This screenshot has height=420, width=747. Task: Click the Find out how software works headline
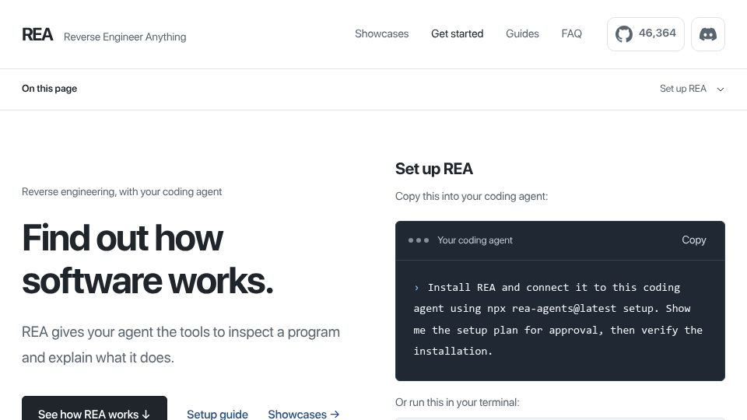148,259
